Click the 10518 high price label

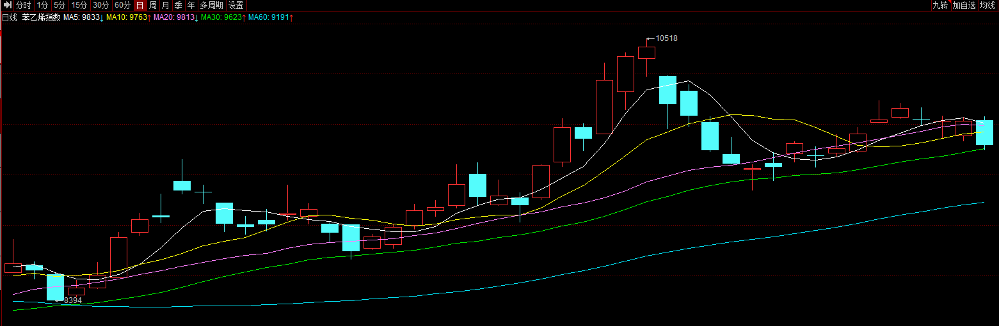(666, 38)
